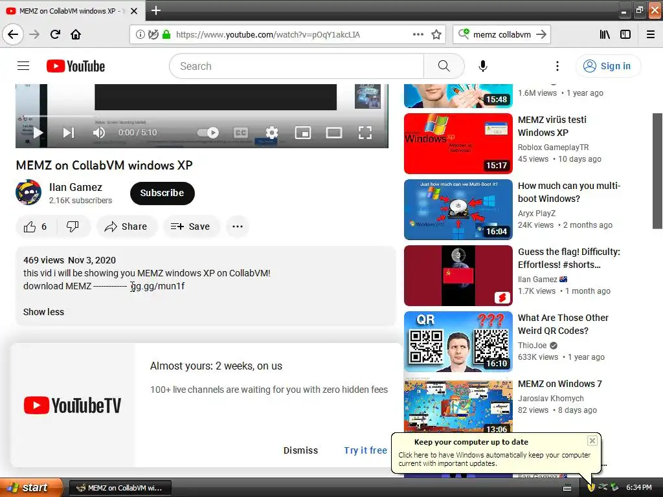Skip to the next video

(x=69, y=133)
